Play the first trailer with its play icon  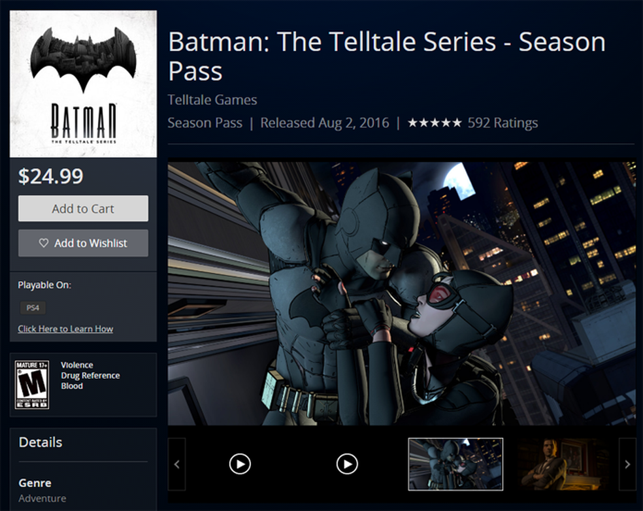240,464
